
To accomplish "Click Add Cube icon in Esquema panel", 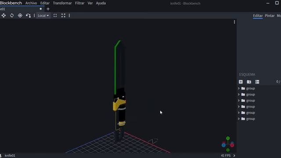I will coord(241,82).
